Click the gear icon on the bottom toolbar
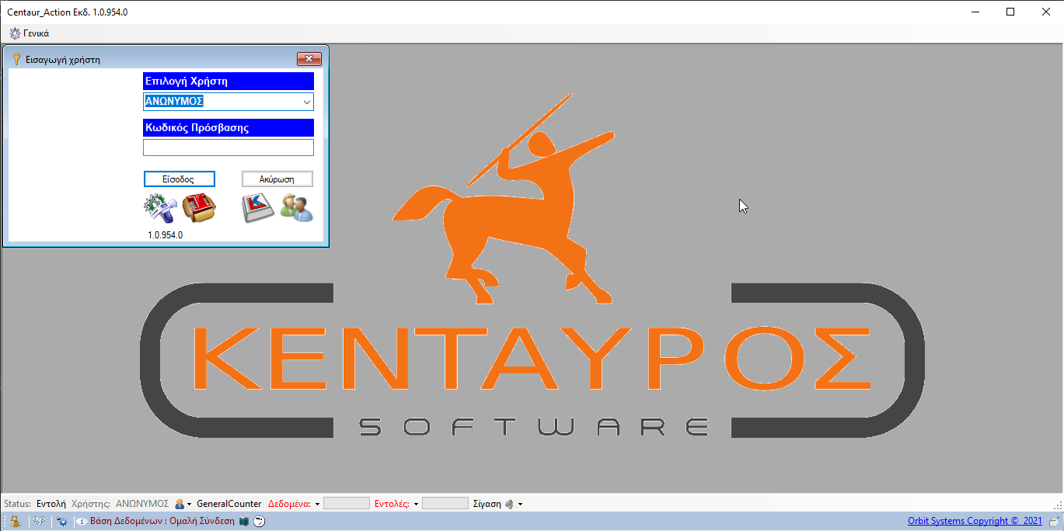Screen dimensions: 1064x531 61,521
